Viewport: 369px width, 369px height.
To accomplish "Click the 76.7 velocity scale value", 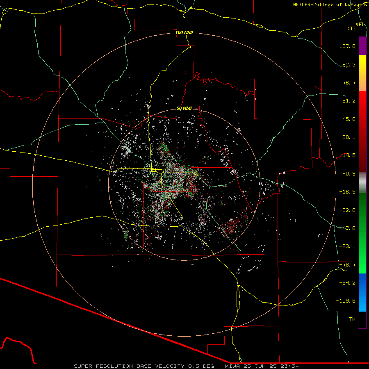I will tap(349, 82).
